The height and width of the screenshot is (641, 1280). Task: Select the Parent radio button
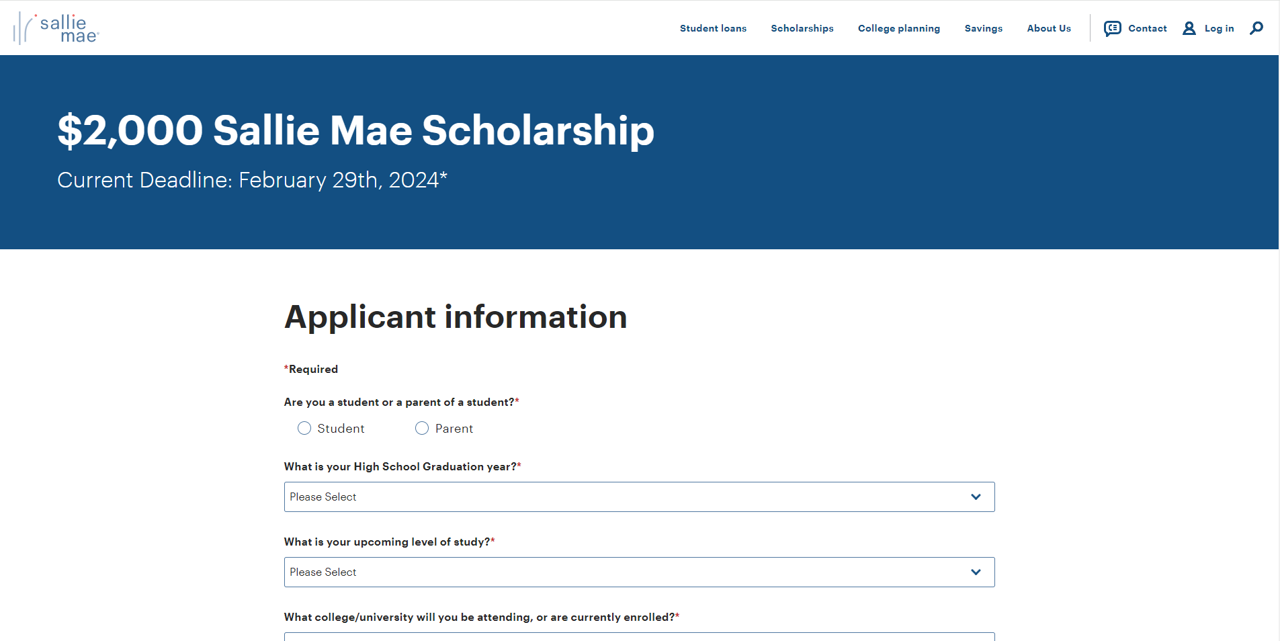coord(422,429)
